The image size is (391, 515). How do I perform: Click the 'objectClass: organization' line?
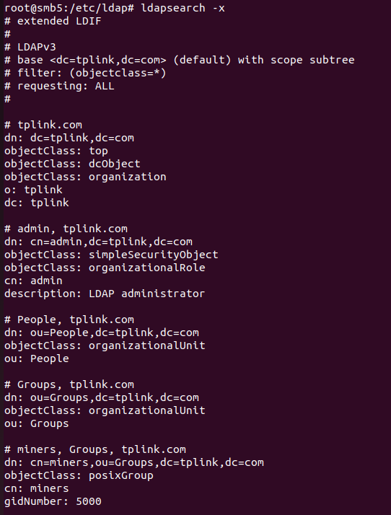coord(85,177)
